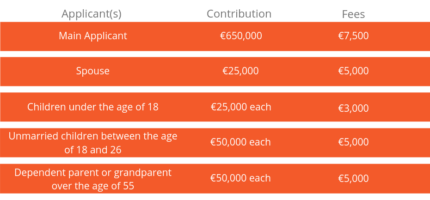
Task: Click the Applicant(s) column header
Action: [x=92, y=14]
